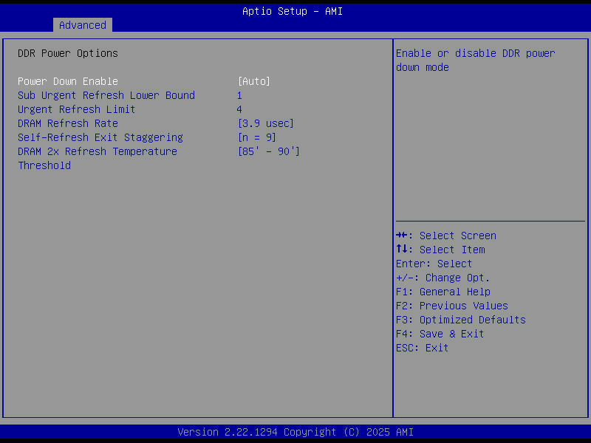Edit the Urgent Refresh Limit value
The image size is (591, 443).
[239, 109]
